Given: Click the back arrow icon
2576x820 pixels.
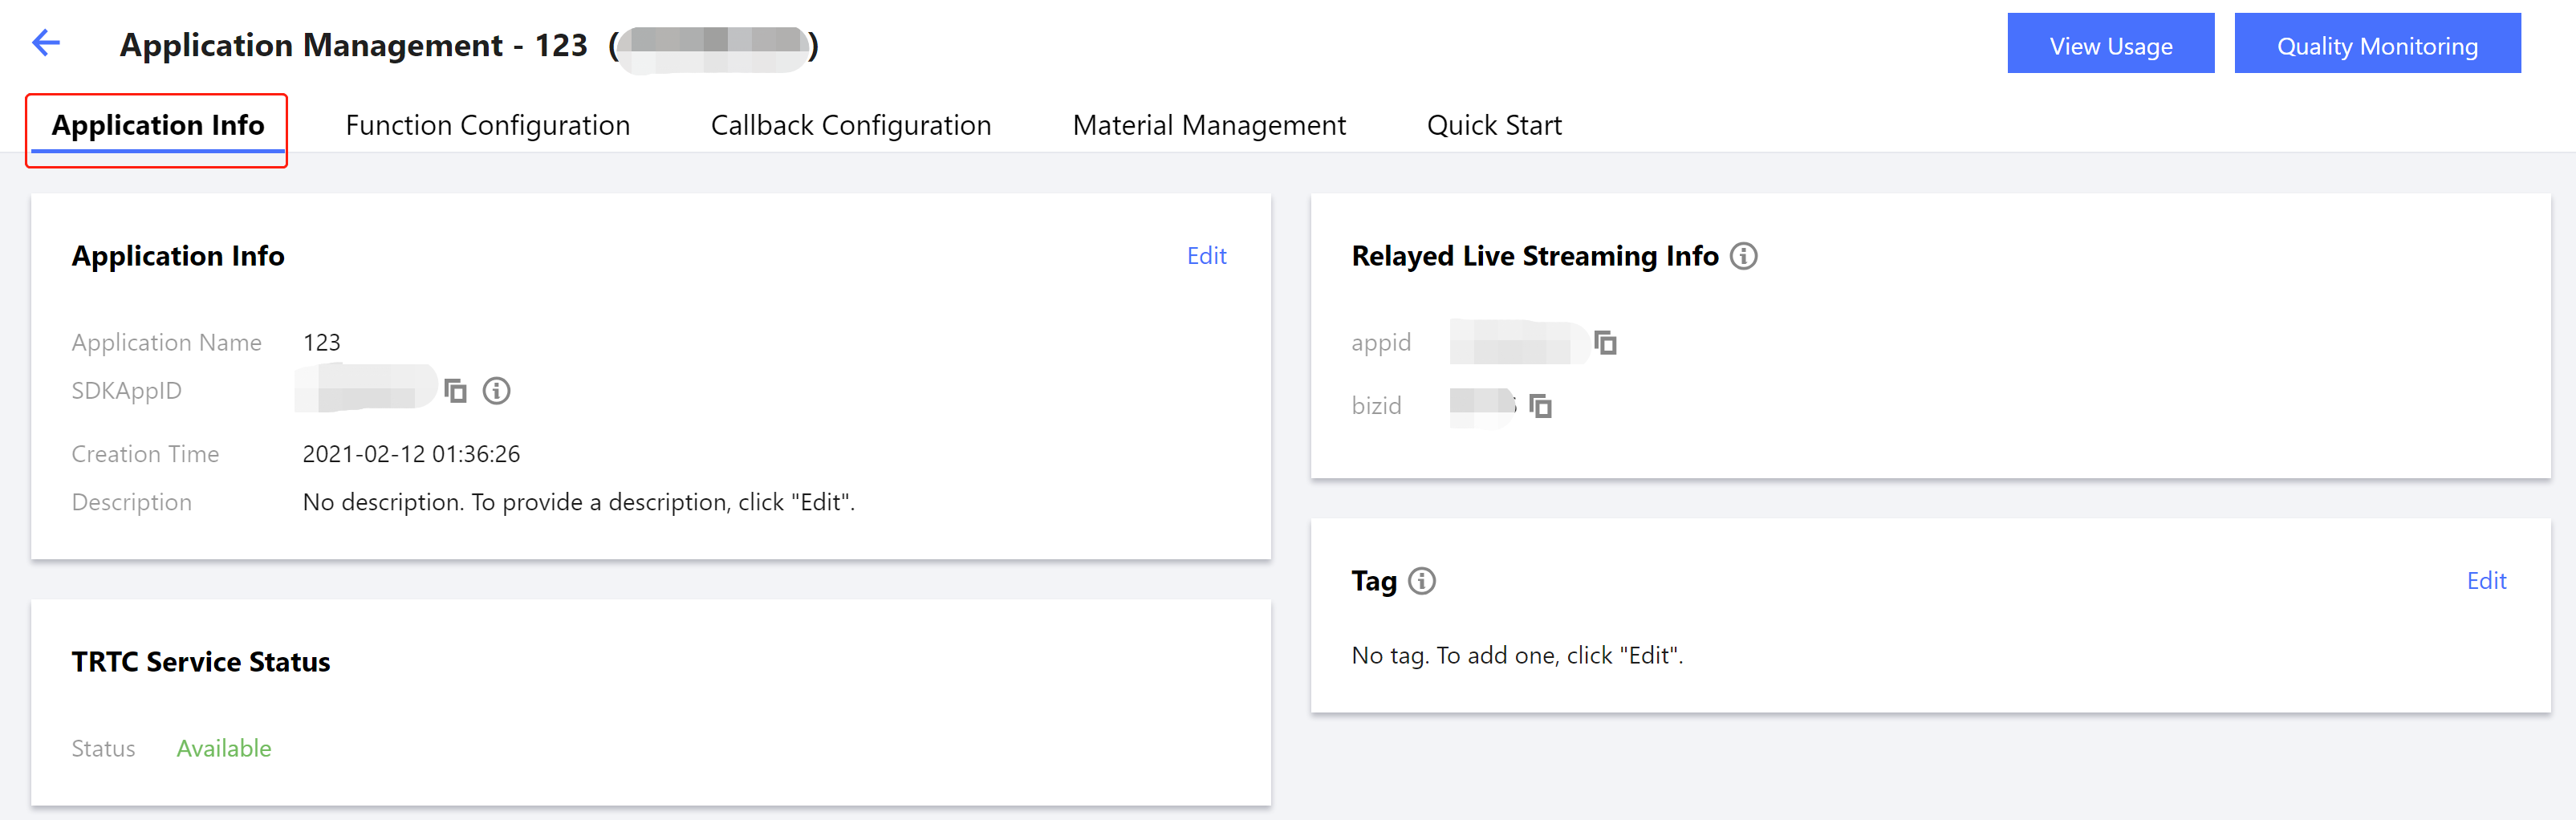Looking at the screenshot, I should point(46,43).
